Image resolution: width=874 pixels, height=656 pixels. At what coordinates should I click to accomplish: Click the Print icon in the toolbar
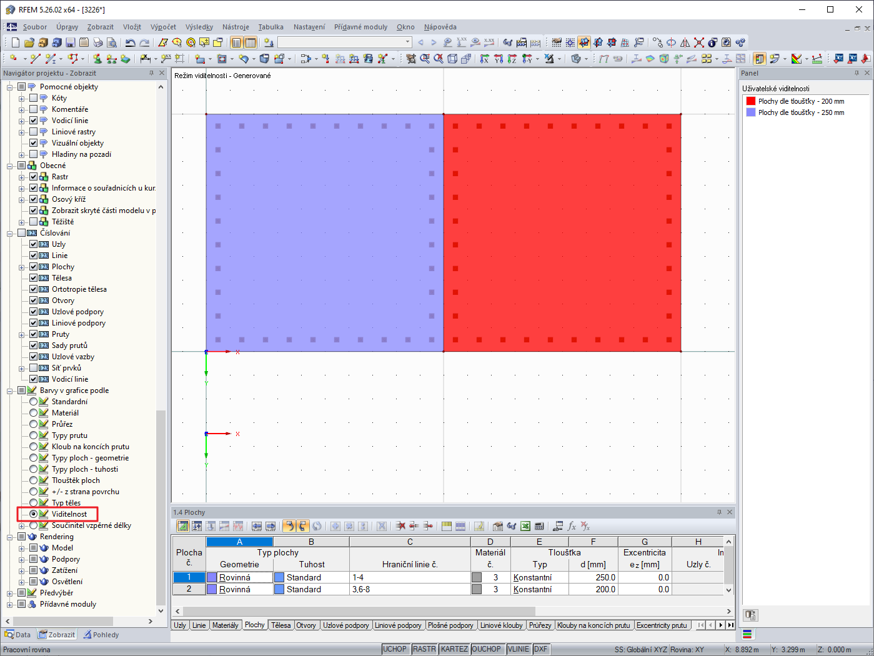pos(98,42)
